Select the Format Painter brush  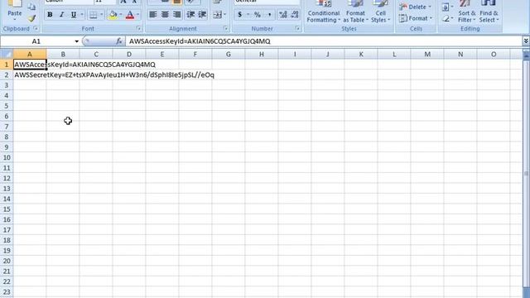click(x=31, y=18)
